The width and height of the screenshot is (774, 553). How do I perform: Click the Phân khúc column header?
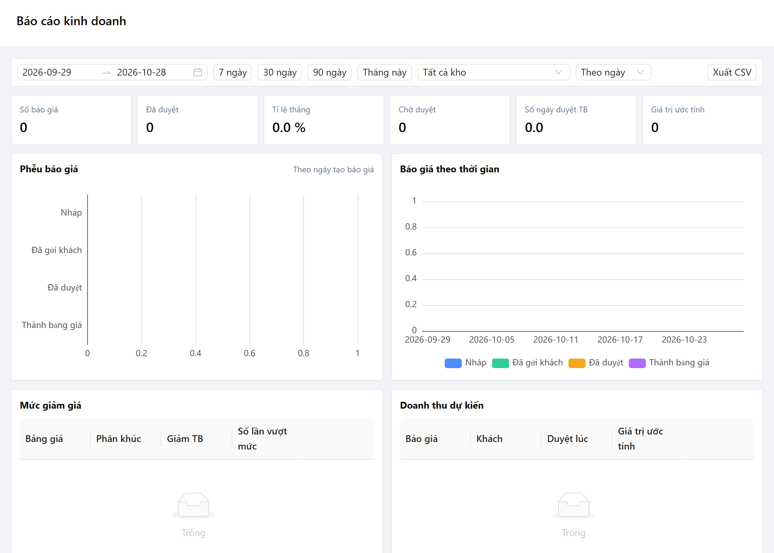click(126, 439)
